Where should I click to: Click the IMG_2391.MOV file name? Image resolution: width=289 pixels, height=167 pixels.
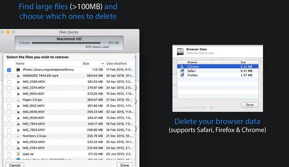(x=34, y=148)
